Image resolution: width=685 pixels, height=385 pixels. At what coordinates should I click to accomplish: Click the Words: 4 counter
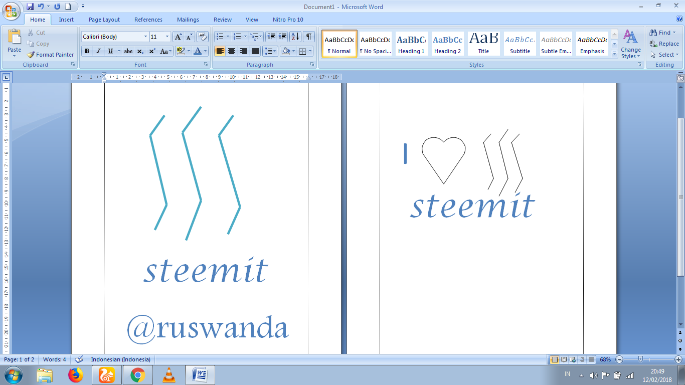pos(54,359)
